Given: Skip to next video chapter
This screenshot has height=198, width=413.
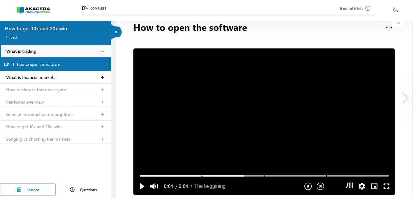Looking at the screenshot, I should [320, 186].
